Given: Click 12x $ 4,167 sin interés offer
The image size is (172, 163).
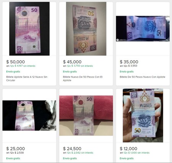Looking at the screenshot, I should coord(23,66).
